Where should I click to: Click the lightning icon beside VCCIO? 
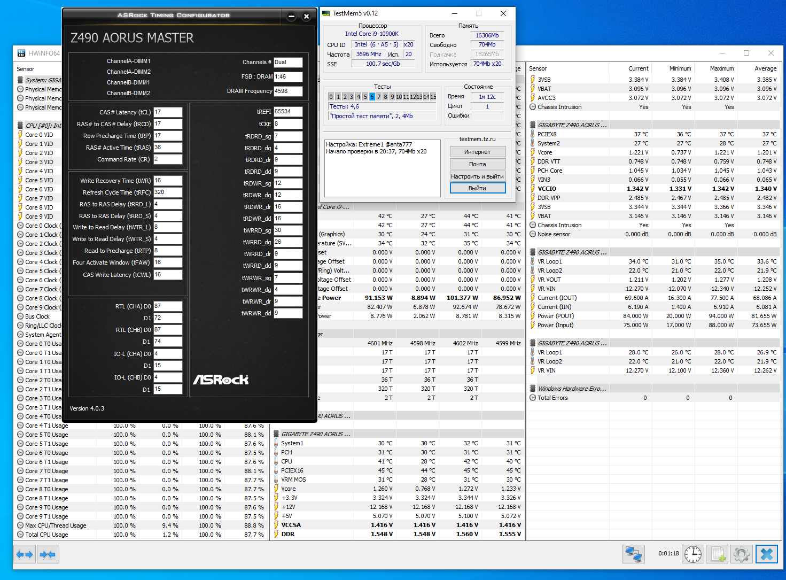pos(533,189)
